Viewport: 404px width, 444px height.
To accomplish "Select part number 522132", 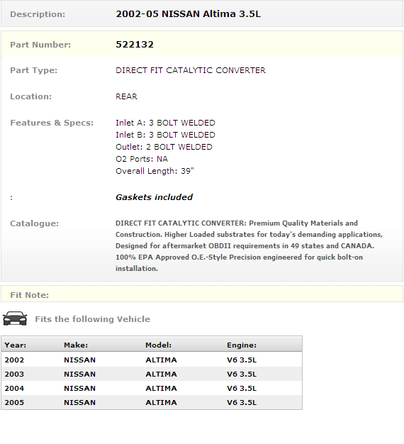I will [x=135, y=45].
